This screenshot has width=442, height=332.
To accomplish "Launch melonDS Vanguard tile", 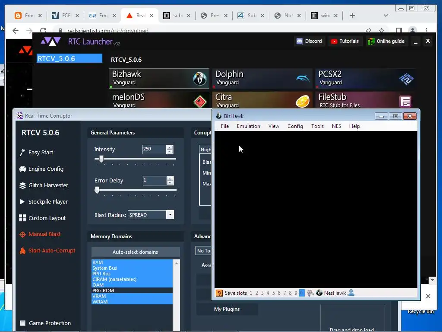I will [x=159, y=100].
